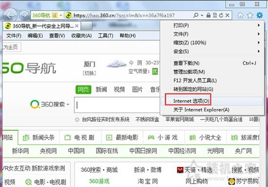The height and width of the screenshot is (187, 268).
Task: Click the 360 search input field
Action: coord(117,105)
